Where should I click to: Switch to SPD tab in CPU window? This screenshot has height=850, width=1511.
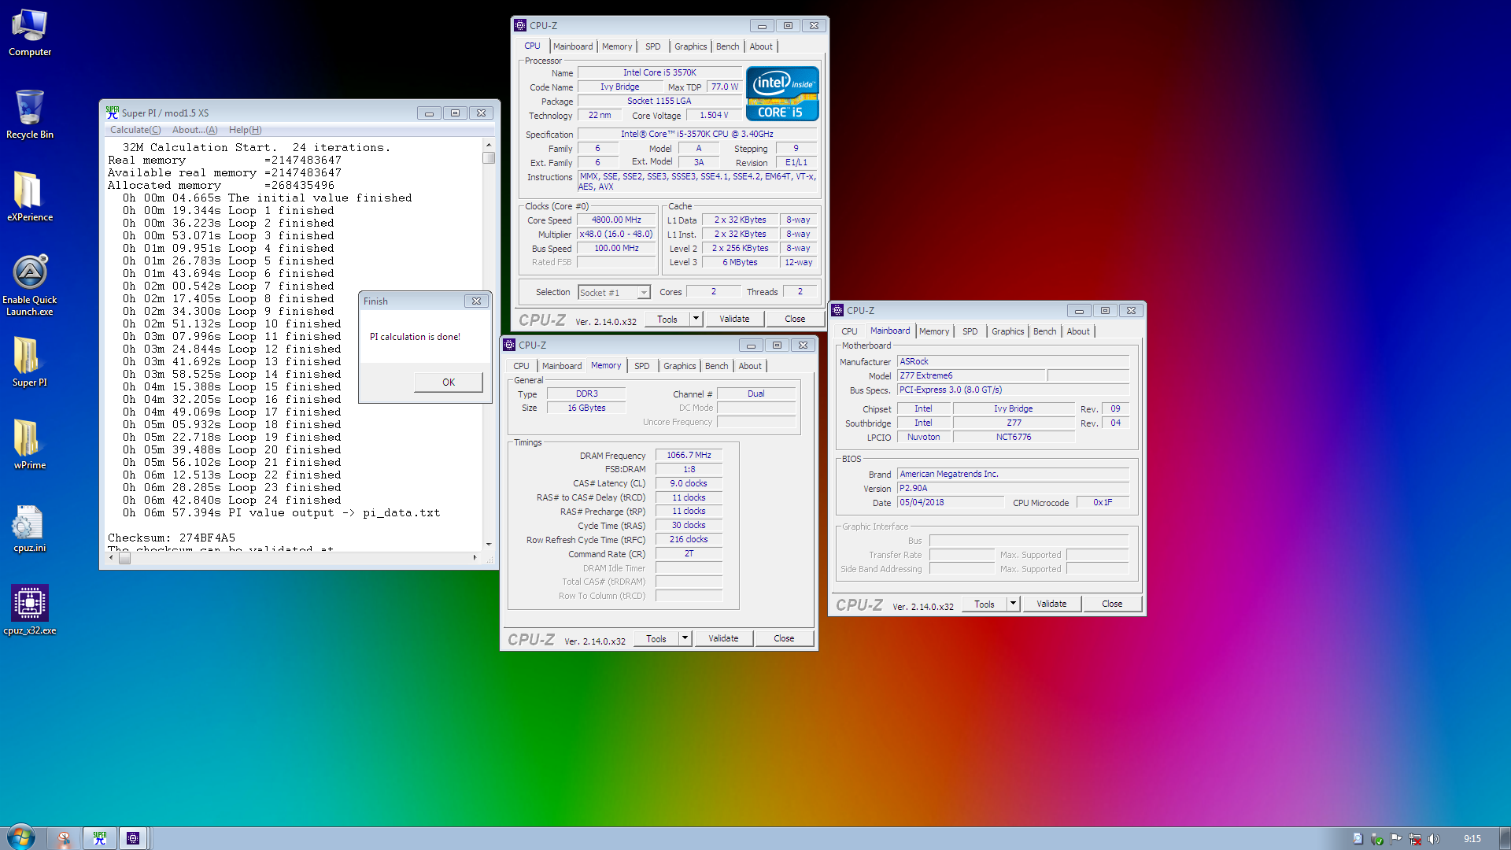[x=653, y=46]
